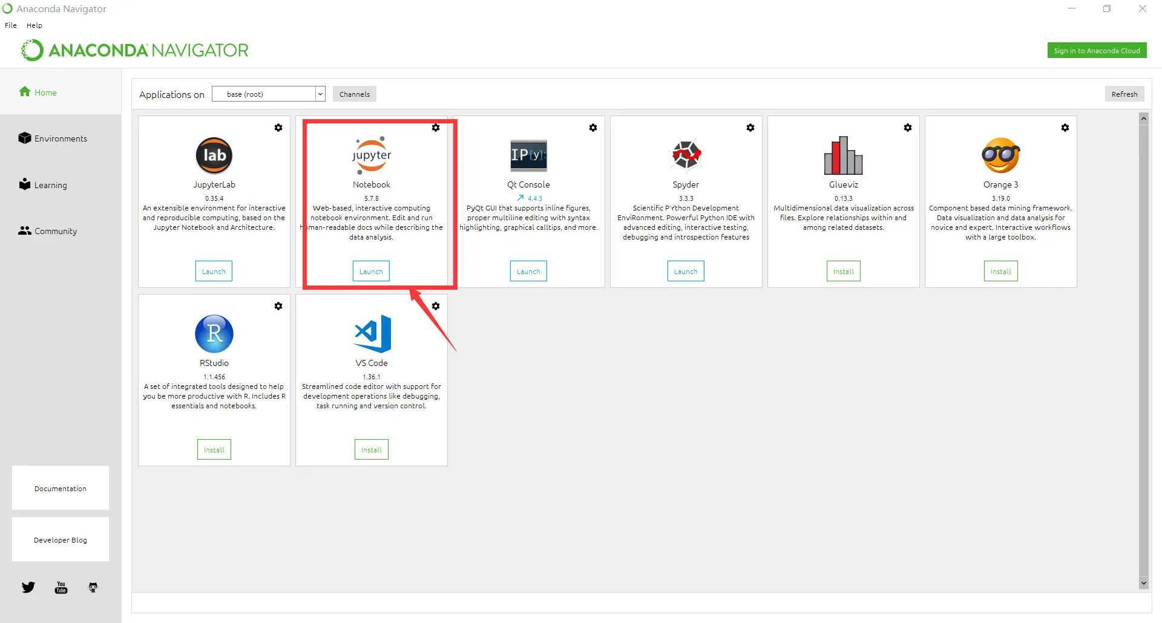Launch Jupyter Notebook

(x=371, y=271)
